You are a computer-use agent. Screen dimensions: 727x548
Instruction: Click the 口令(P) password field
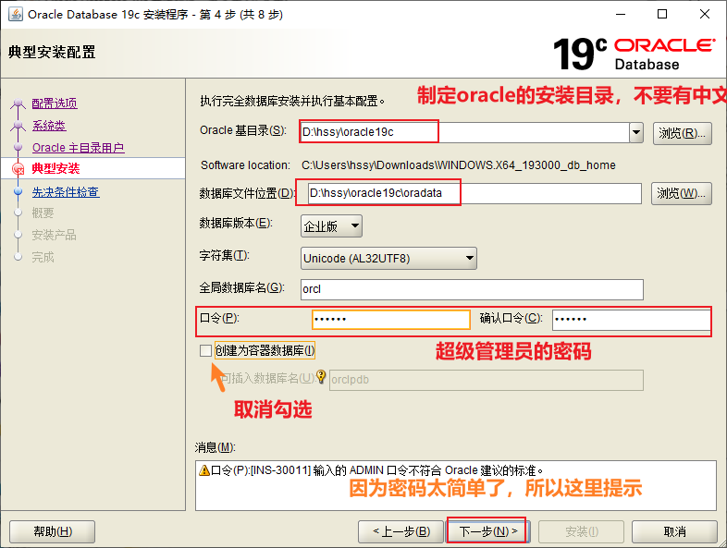pyautogui.click(x=391, y=320)
